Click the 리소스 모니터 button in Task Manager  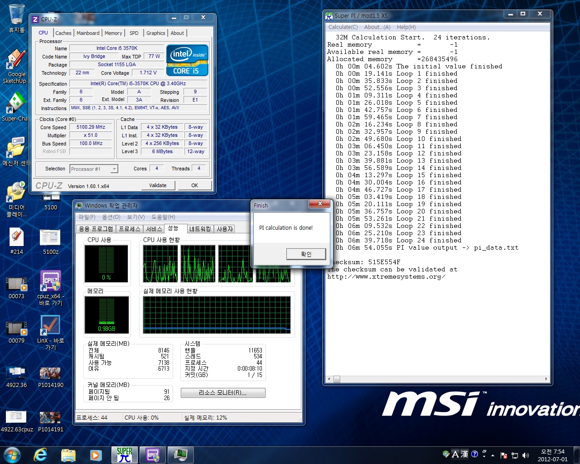click(223, 393)
